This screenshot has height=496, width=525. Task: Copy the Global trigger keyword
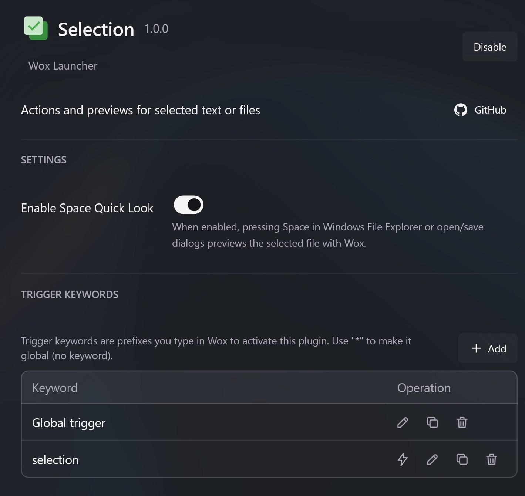tap(432, 422)
